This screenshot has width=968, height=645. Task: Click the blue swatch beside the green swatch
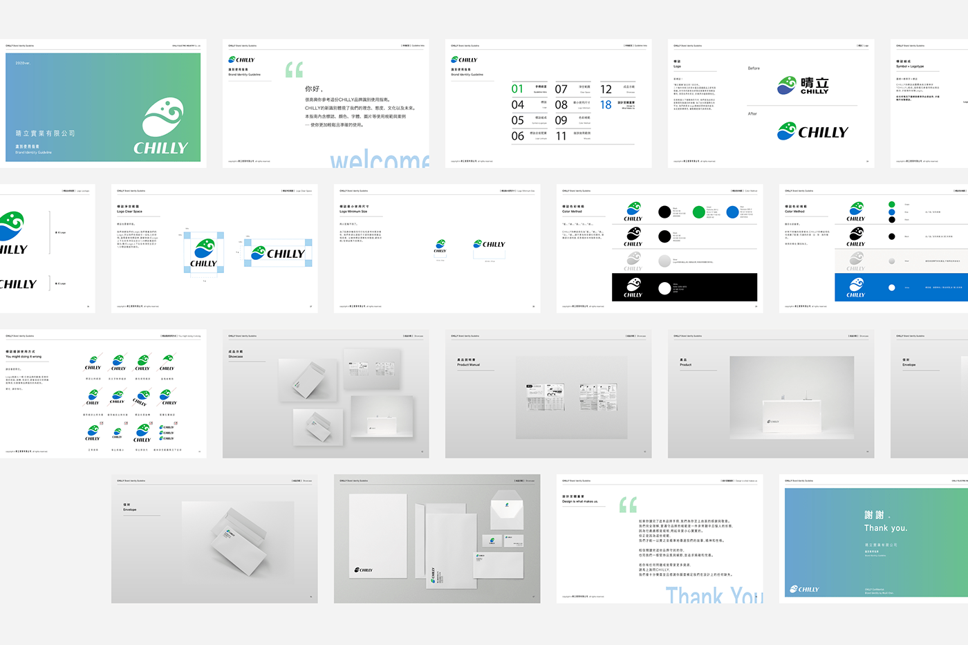(x=732, y=212)
